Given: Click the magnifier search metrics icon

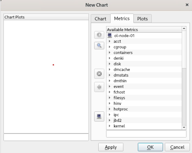Looking at the screenshot, I should pyautogui.click(x=99, y=46).
